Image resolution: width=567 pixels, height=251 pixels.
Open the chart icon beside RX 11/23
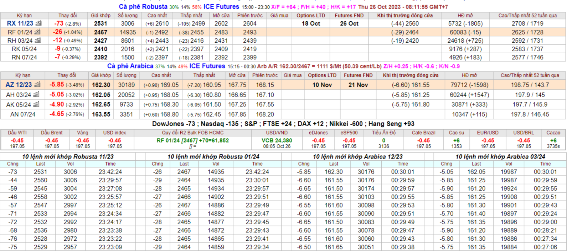pos(38,23)
